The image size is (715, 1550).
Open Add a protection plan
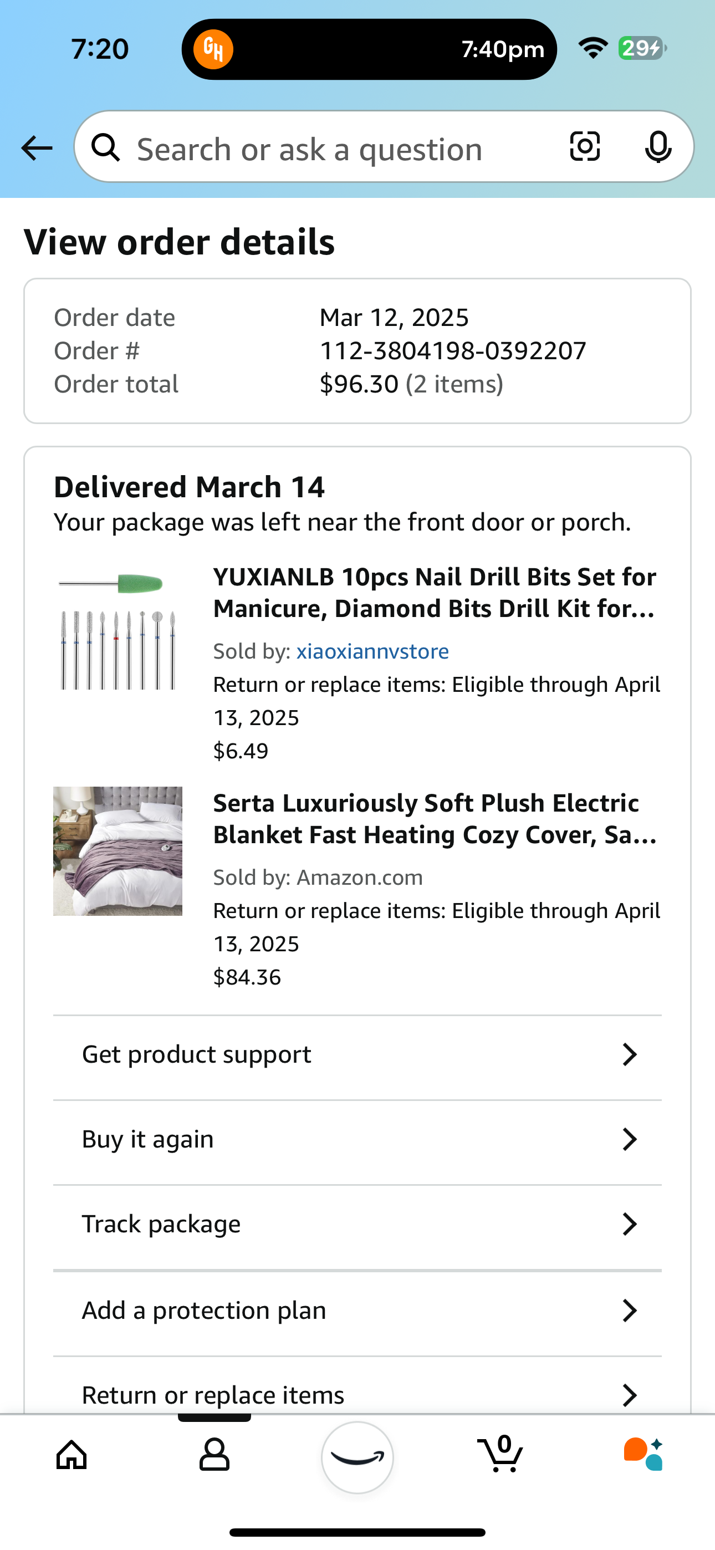tap(357, 1310)
